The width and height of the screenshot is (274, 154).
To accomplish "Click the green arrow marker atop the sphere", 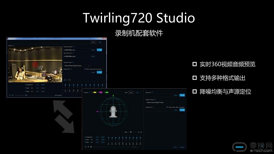I will click(113, 95).
